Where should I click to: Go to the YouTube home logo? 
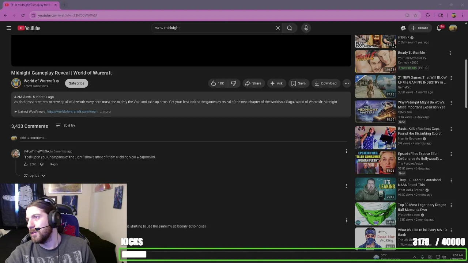click(29, 28)
